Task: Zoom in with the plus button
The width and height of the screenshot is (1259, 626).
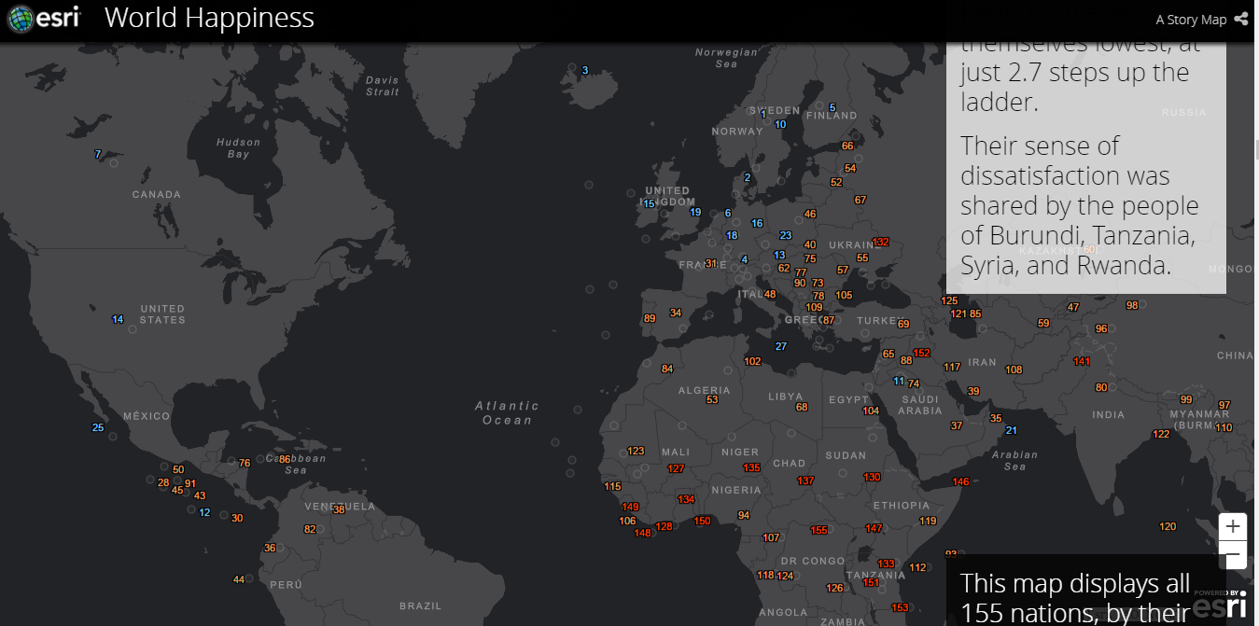Action: coord(1232,526)
